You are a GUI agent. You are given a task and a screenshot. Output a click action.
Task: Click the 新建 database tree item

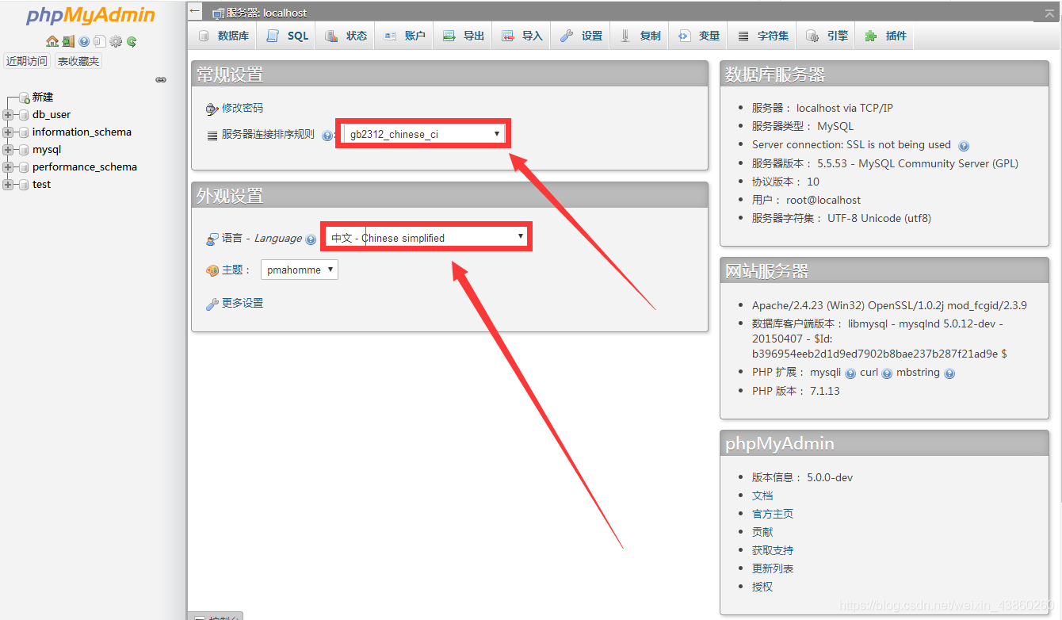point(43,98)
